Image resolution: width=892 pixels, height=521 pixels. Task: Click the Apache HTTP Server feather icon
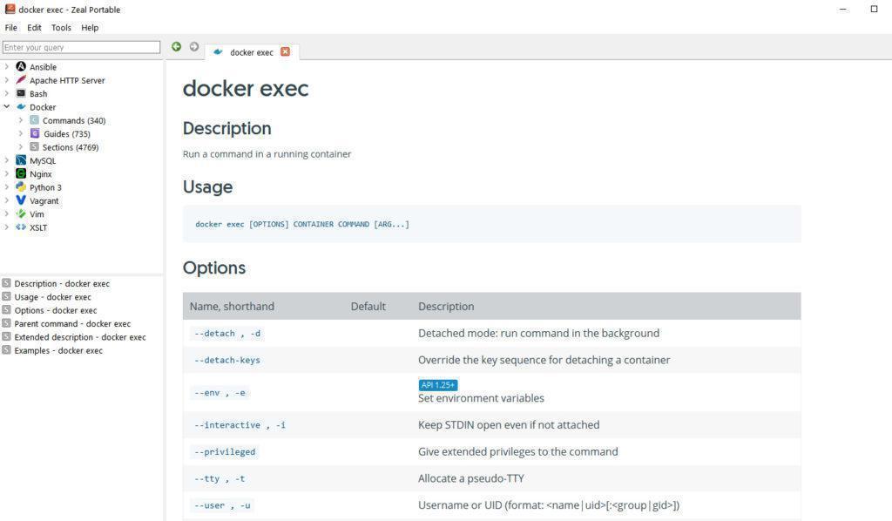(21, 80)
